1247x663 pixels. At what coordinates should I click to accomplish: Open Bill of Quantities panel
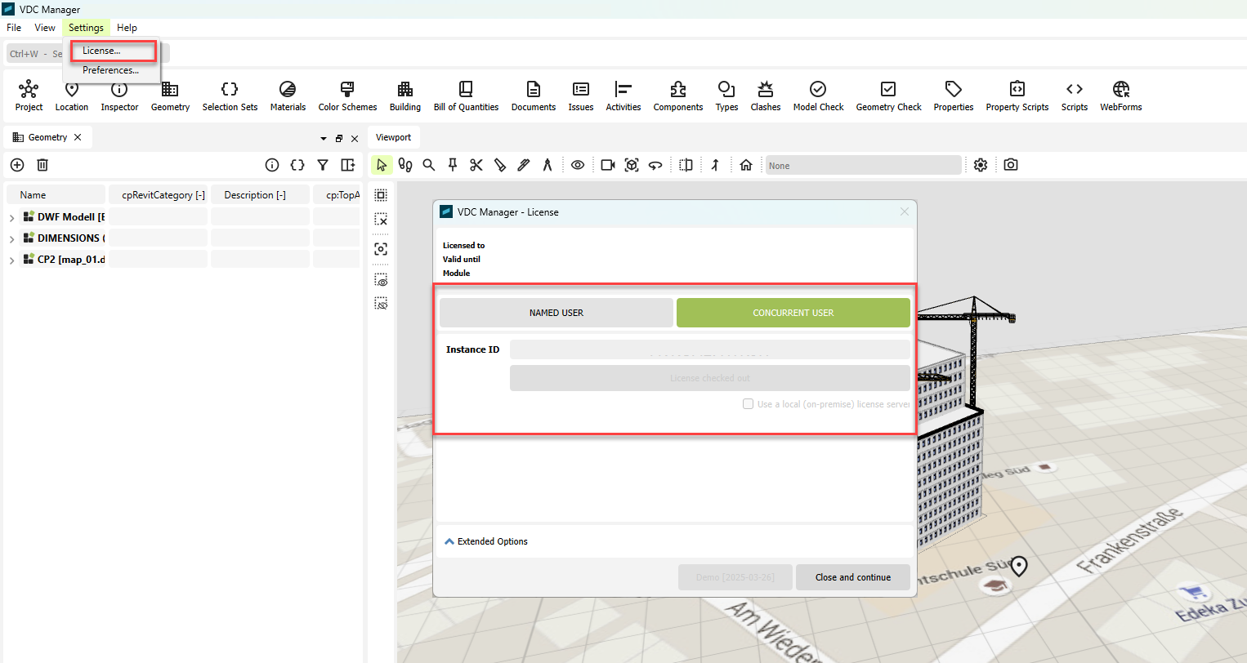coord(466,96)
